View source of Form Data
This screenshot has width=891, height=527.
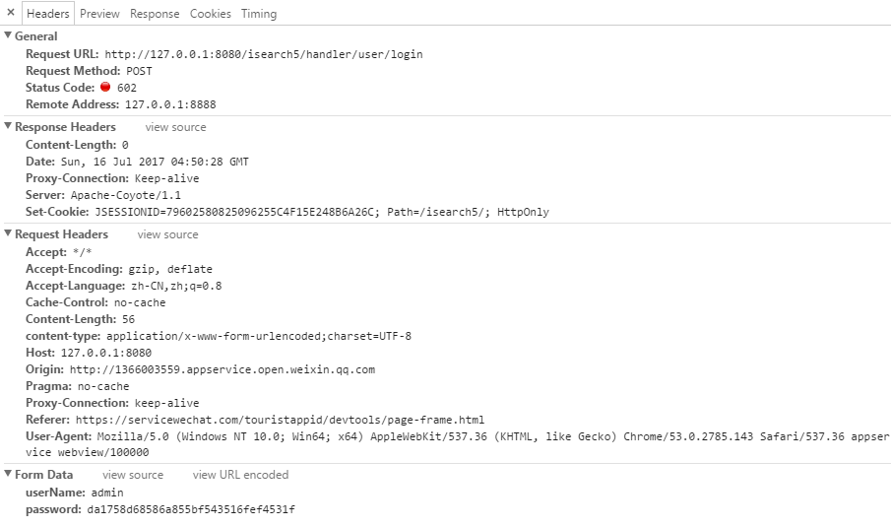pos(133,475)
